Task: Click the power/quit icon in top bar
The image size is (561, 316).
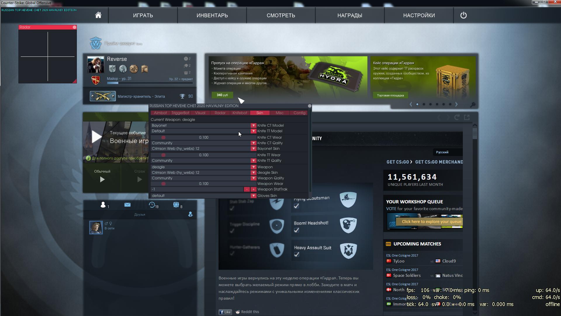Action: click(463, 15)
